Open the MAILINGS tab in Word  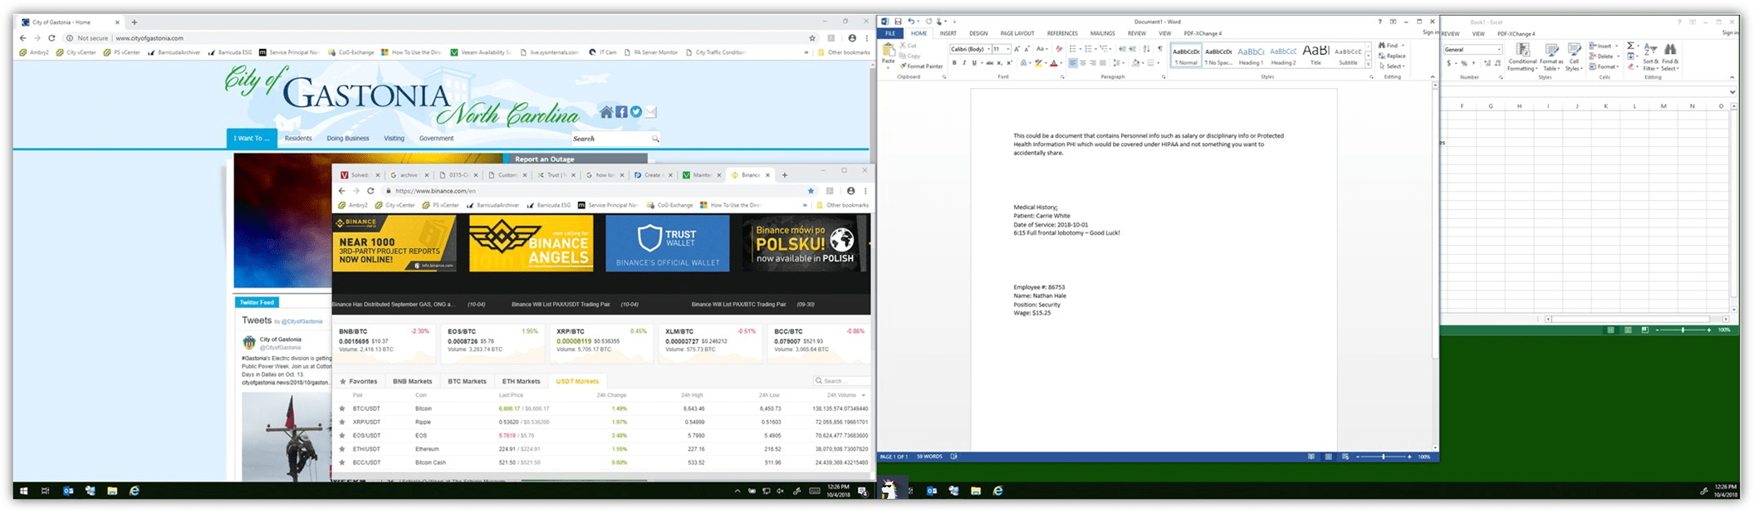1102,33
